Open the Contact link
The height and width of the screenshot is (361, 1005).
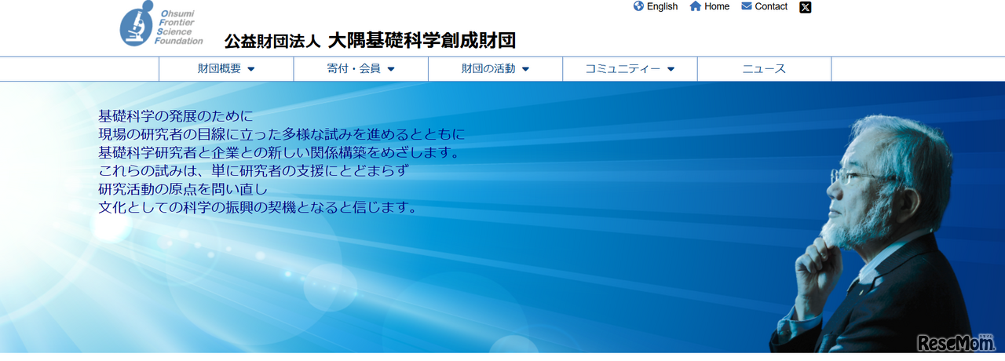pos(771,6)
